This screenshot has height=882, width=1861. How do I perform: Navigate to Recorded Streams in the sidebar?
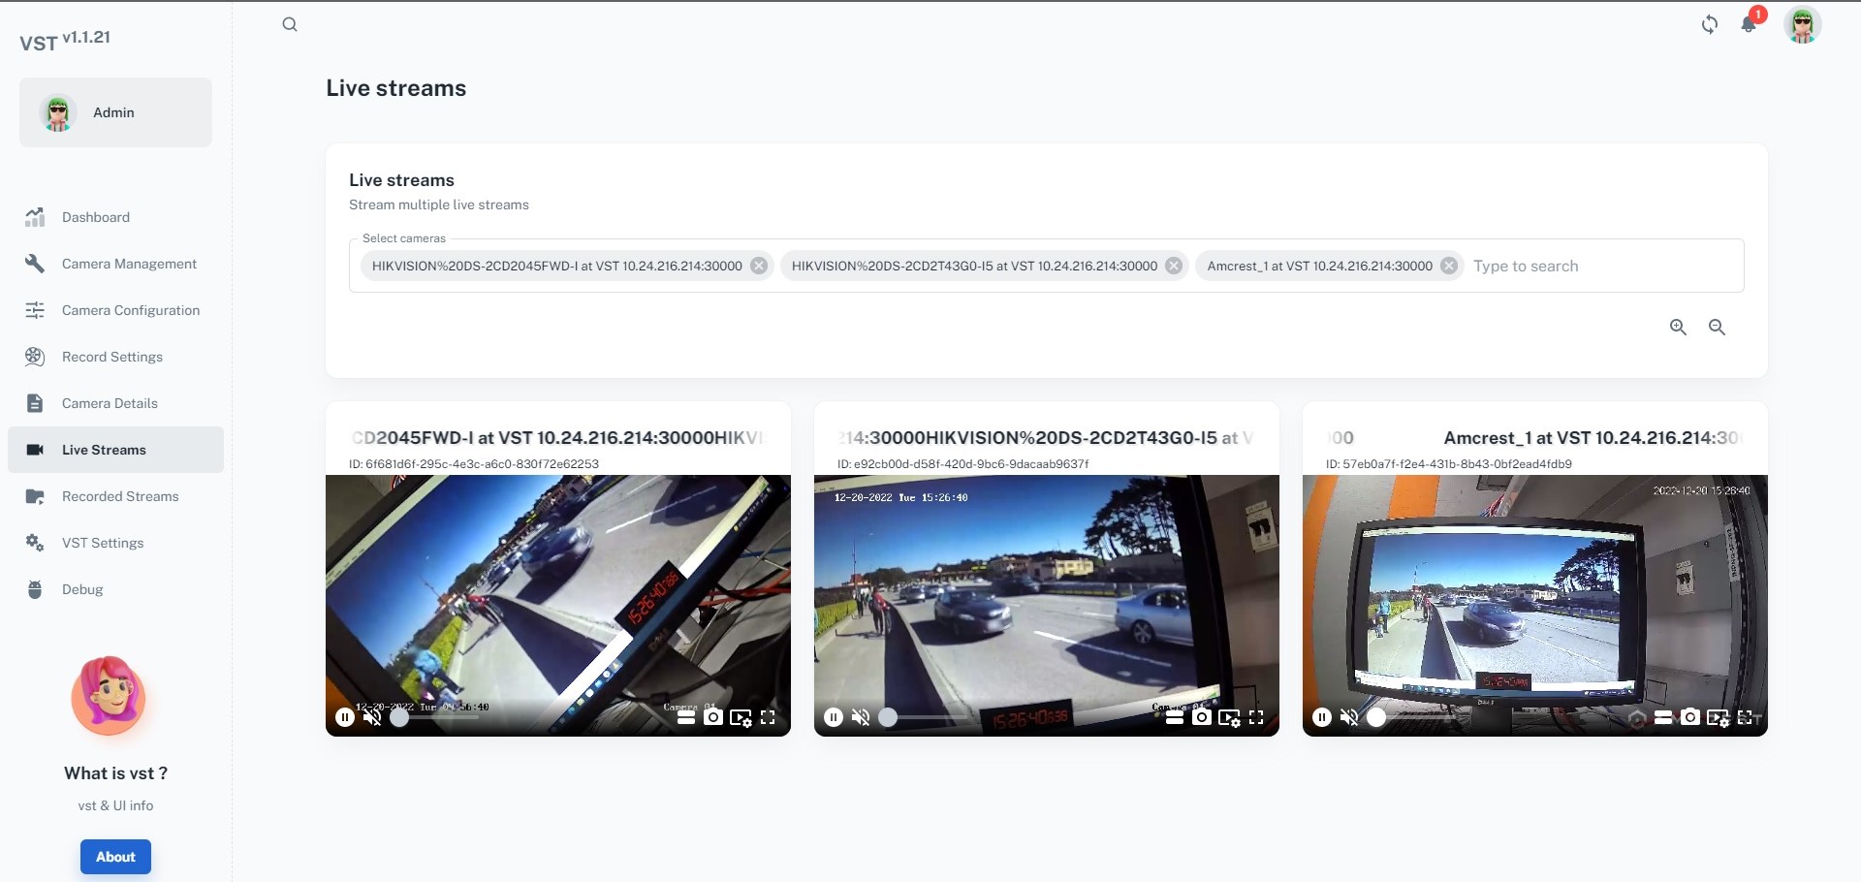[118, 496]
